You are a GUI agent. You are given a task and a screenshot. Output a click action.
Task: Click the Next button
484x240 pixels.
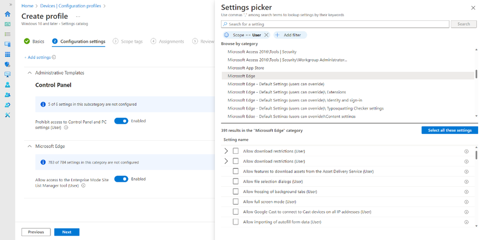[x=67, y=232]
